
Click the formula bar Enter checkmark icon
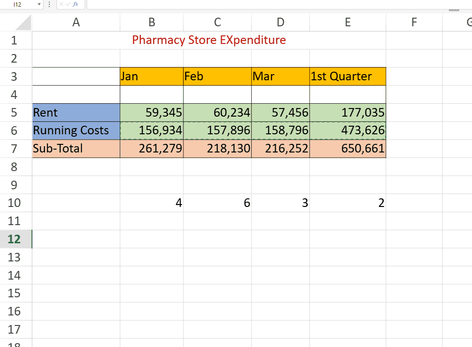click(x=68, y=4)
